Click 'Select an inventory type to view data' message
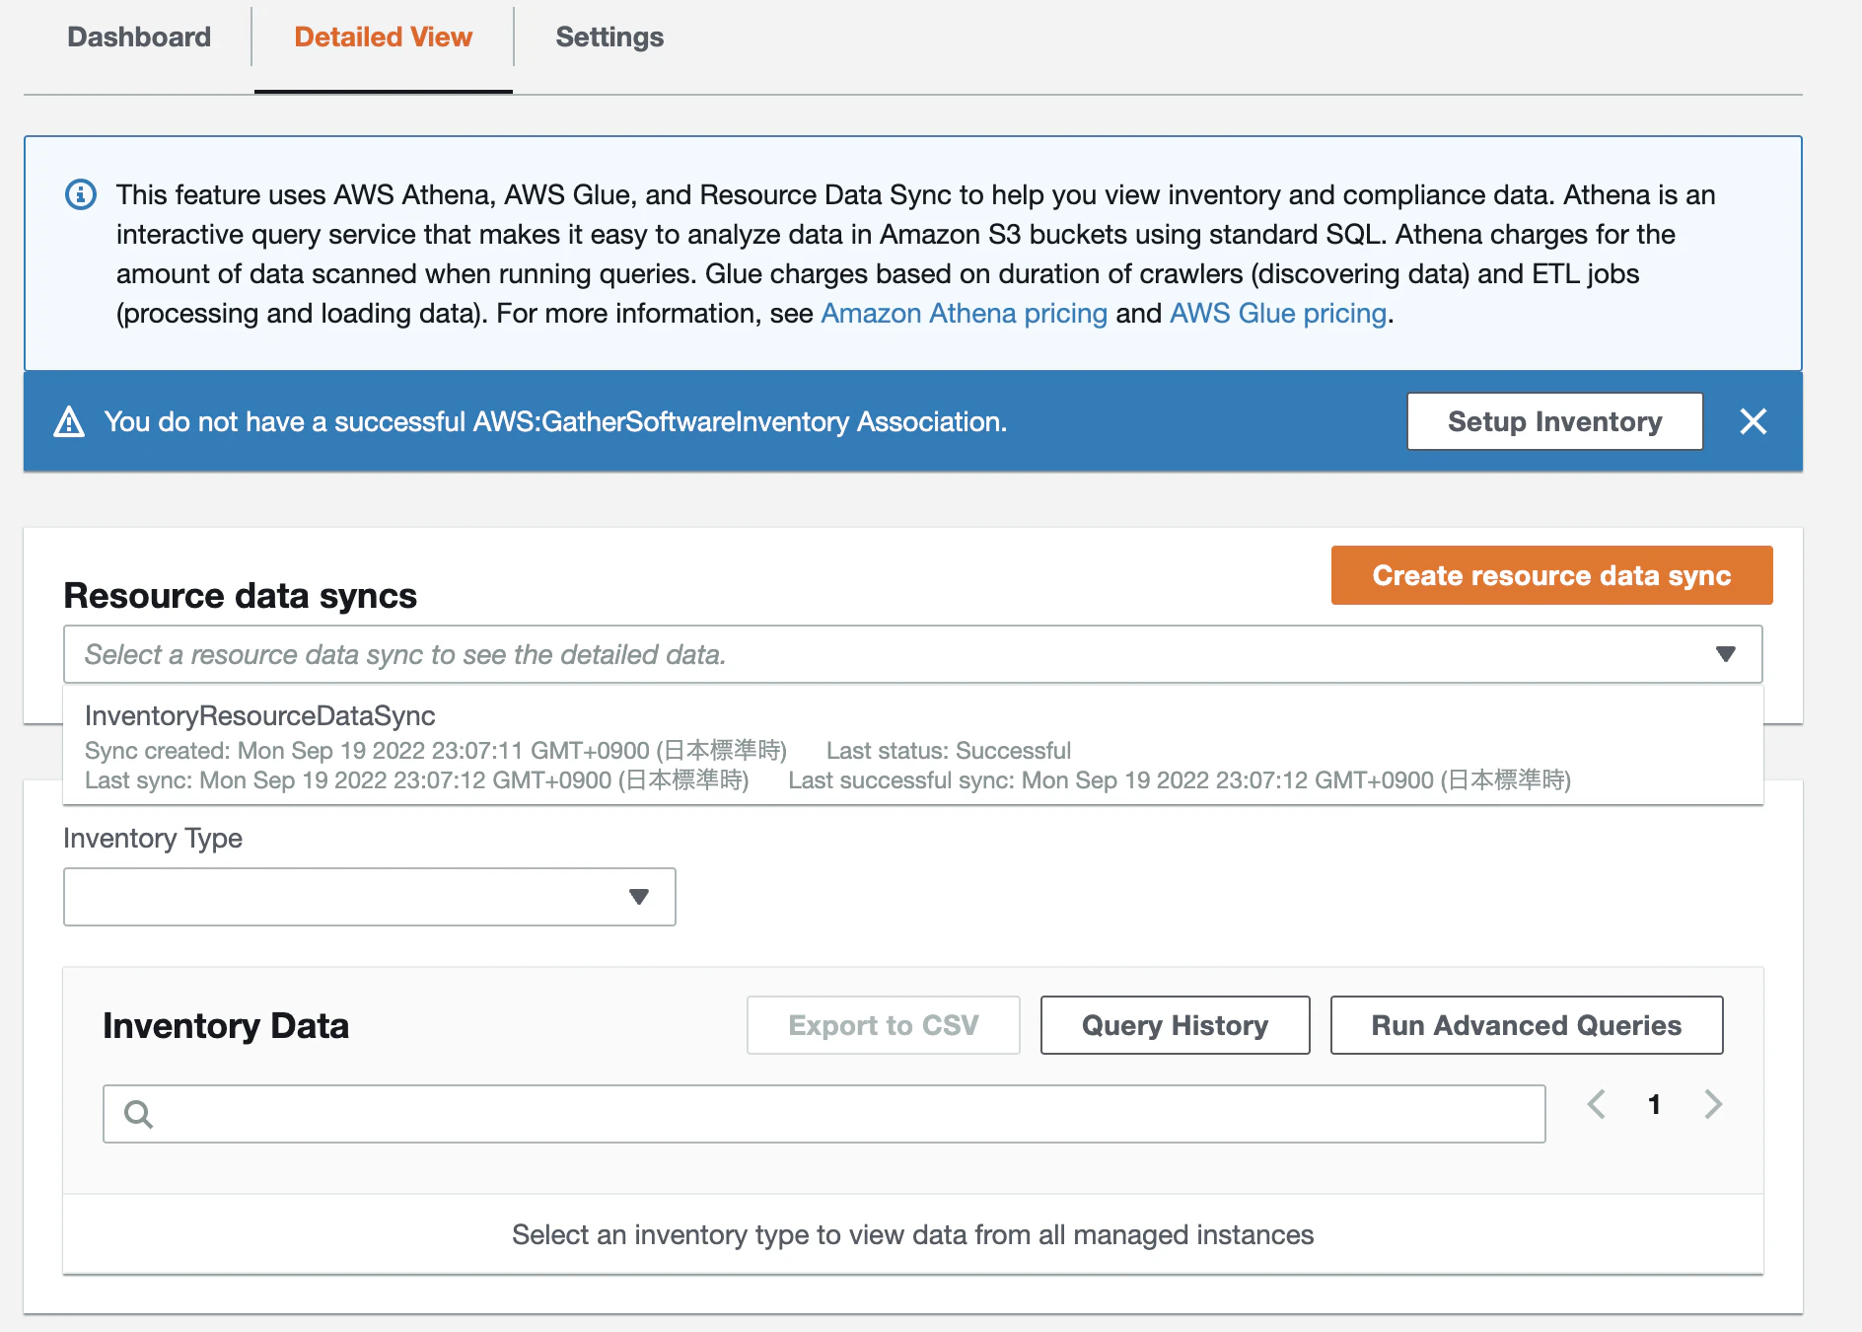Screen dimensions: 1862x1332 912,1235
